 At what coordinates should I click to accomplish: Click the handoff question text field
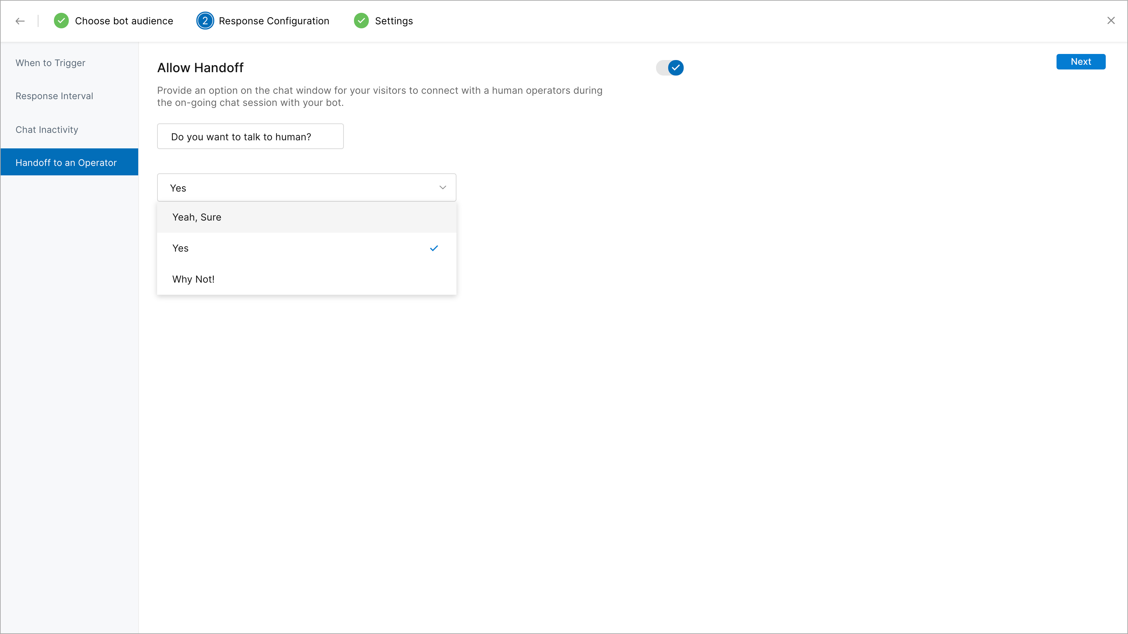click(250, 136)
